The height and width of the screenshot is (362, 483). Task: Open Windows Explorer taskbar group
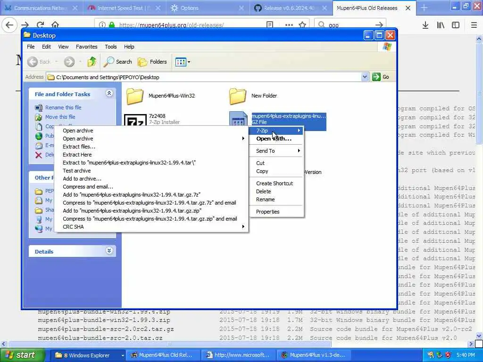click(x=87, y=355)
